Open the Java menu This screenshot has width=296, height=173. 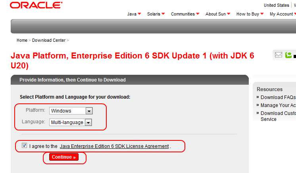(132, 14)
